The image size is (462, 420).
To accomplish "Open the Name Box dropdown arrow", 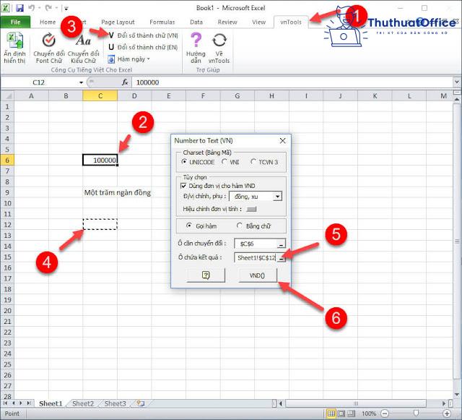I will pos(81,82).
